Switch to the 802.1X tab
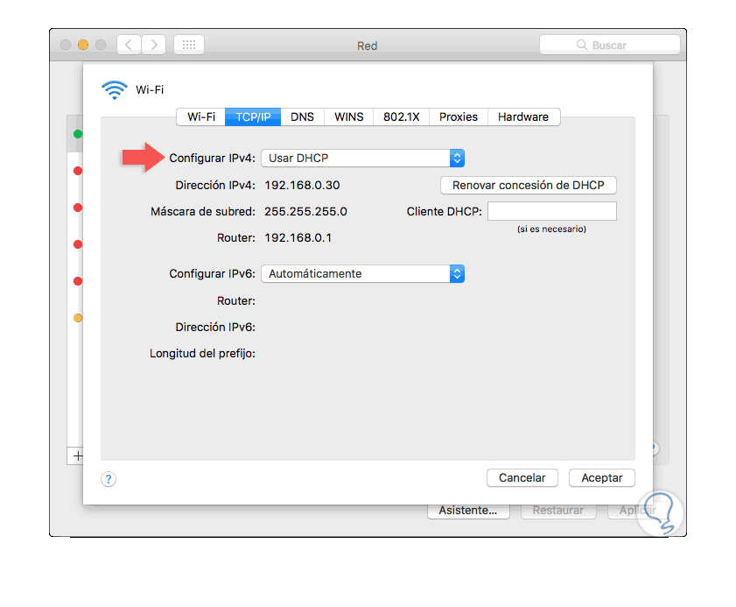The height and width of the screenshot is (607, 736). tap(402, 117)
